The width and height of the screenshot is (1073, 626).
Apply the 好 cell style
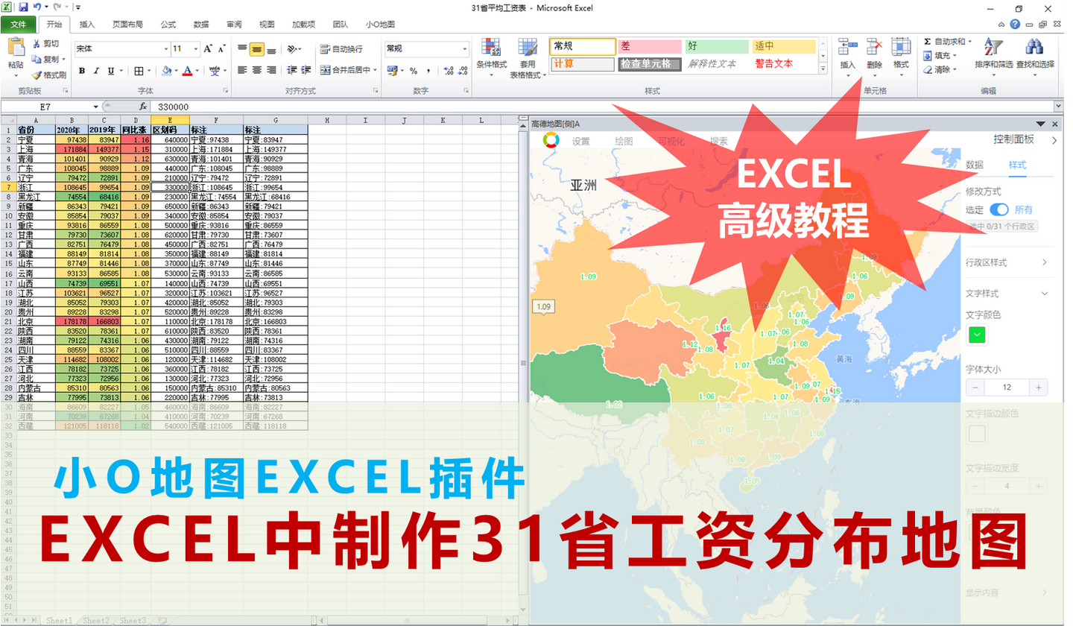[717, 46]
